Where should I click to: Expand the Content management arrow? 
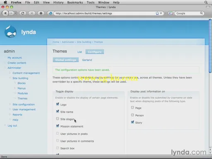(10, 72)
